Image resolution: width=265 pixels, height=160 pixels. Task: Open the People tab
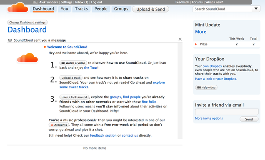[x=101, y=9]
